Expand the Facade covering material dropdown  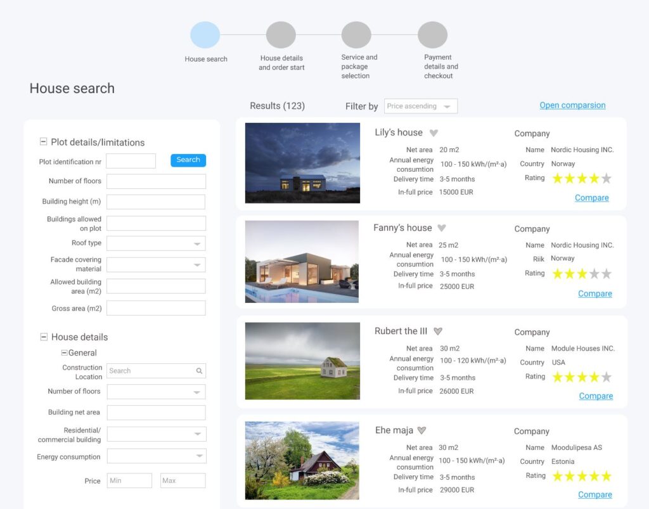(198, 264)
